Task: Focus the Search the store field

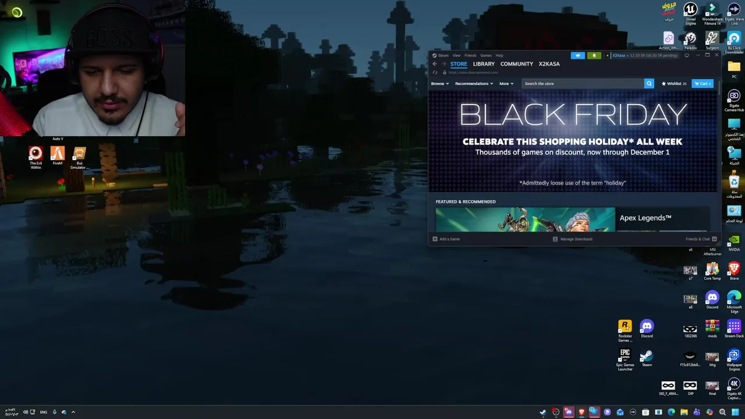Action: point(583,83)
